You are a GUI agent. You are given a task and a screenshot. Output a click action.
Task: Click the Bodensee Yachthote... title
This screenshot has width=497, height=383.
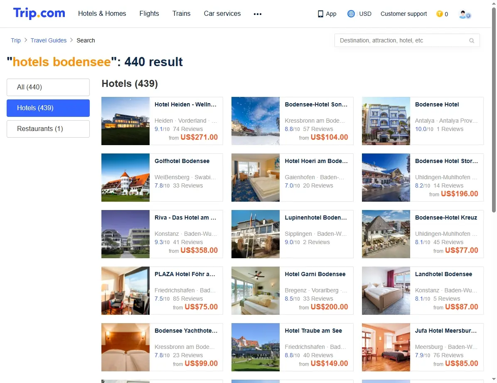click(186, 331)
